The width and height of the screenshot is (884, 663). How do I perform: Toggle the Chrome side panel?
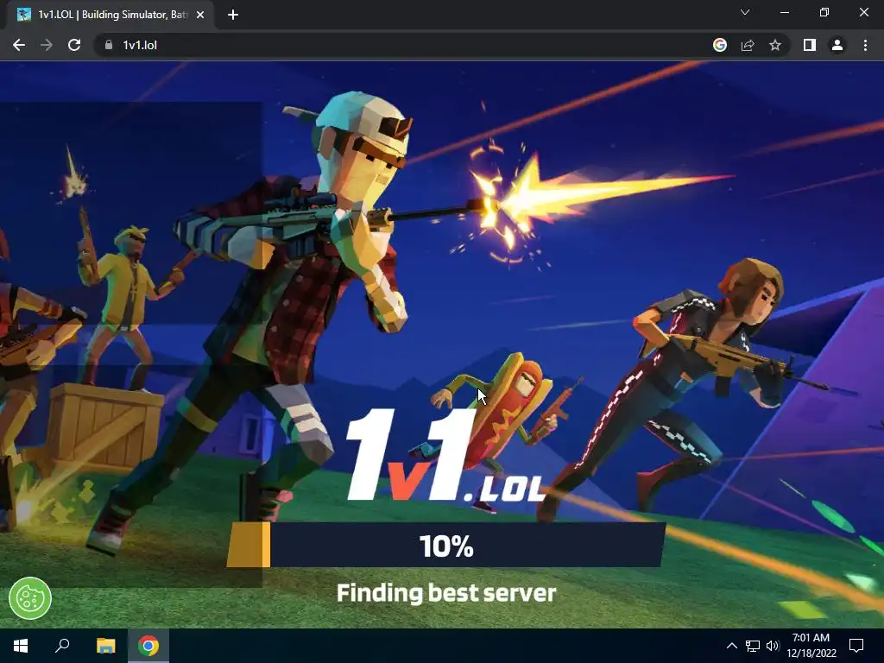pos(810,45)
